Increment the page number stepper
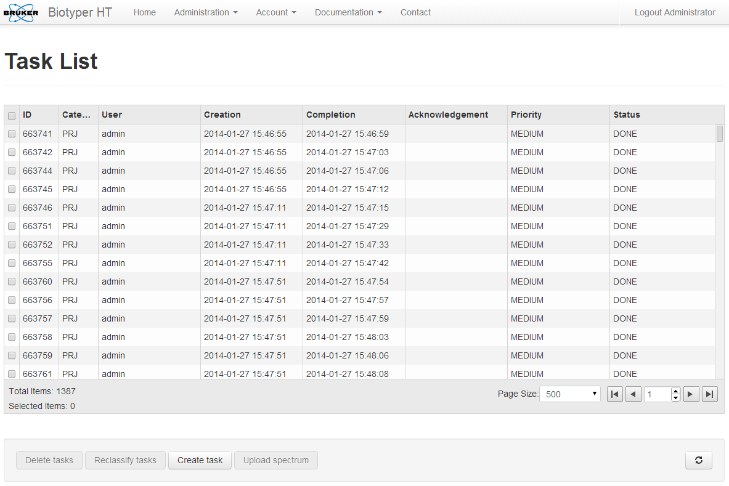729x486 pixels. coord(675,391)
